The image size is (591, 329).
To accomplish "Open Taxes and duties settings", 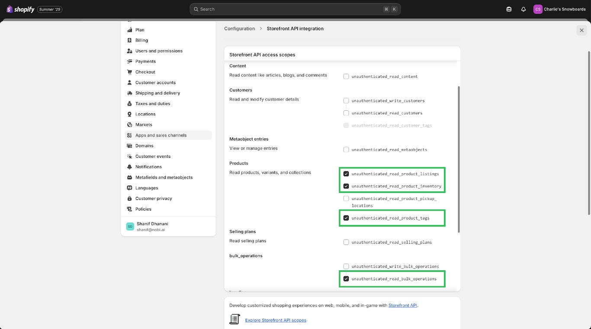I will tap(168, 104).
